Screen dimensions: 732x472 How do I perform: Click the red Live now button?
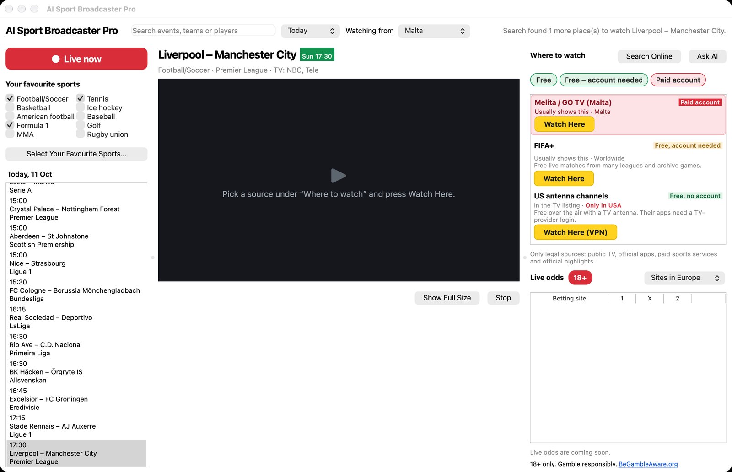76,59
